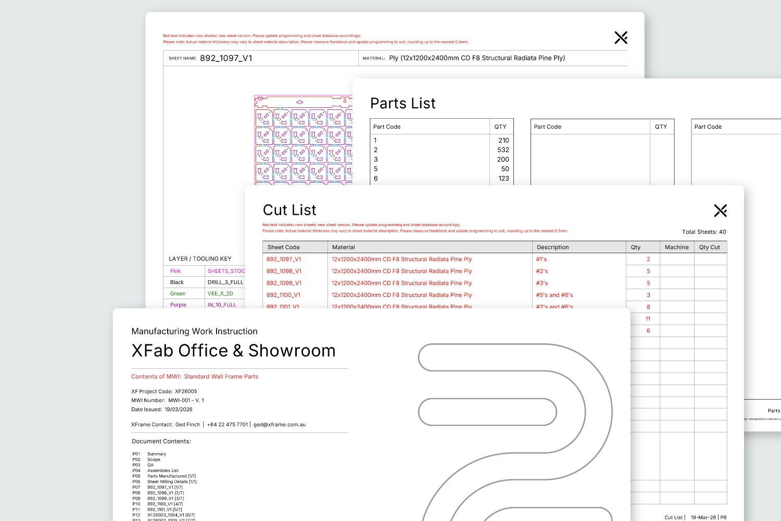Click "Manufacturing Work Instruction" subtitle
This screenshot has height=521, width=781.
(195, 331)
